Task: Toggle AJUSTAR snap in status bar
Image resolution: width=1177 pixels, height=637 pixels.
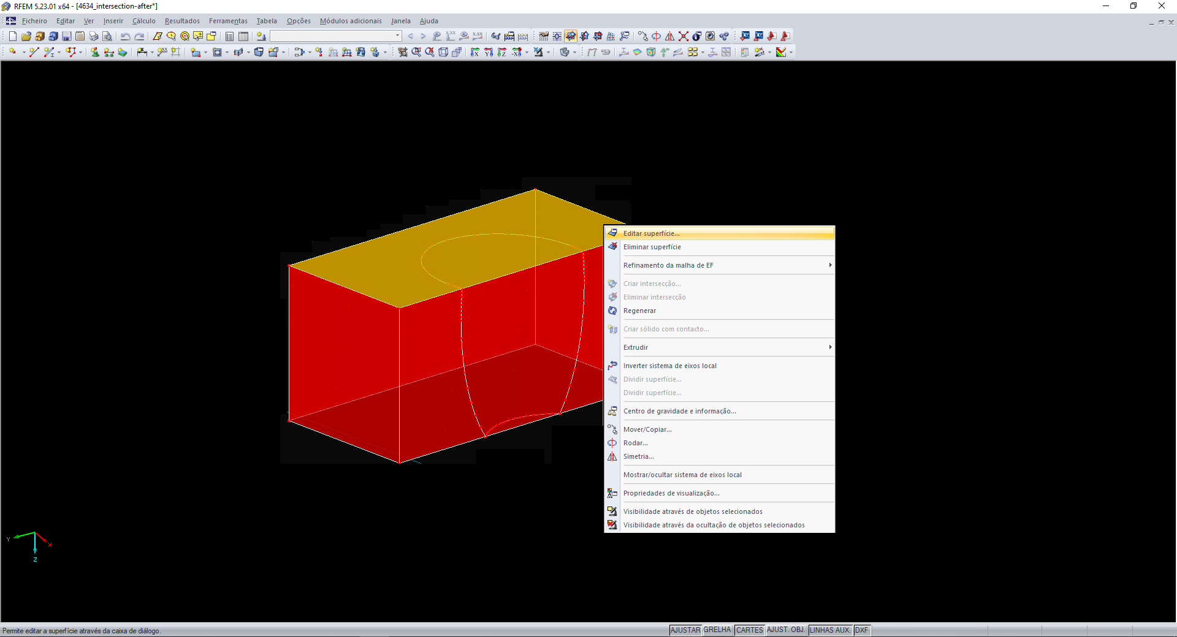Action: click(685, 630)
